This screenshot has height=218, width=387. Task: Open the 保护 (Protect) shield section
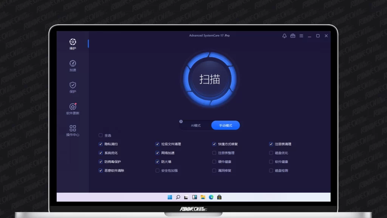pyautogui.click(x=73, y=87)
